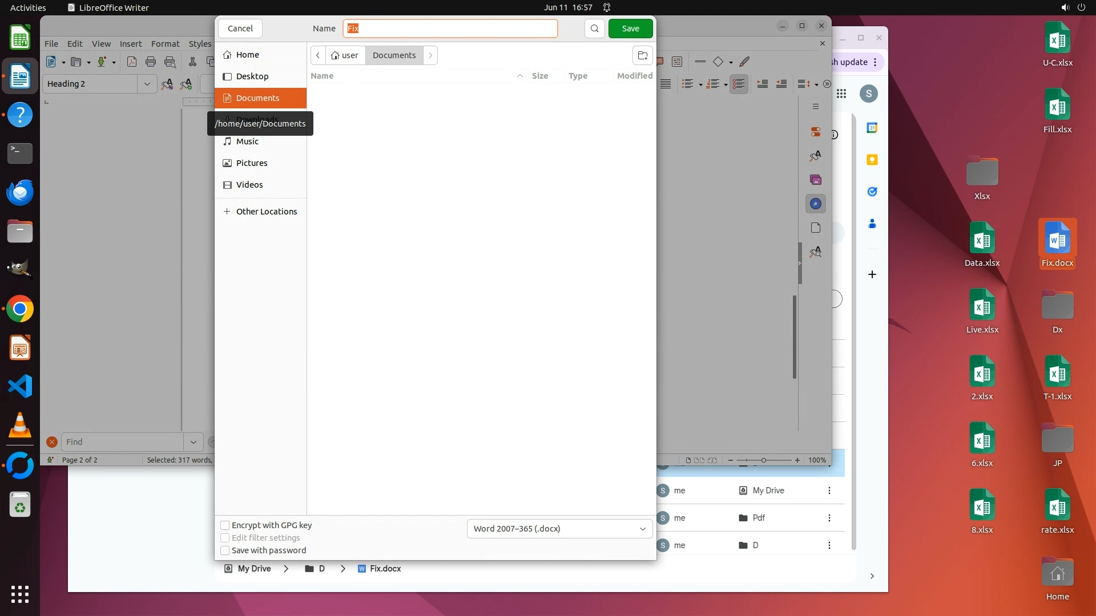Open Google Chrome from the dock

[20, 309]
